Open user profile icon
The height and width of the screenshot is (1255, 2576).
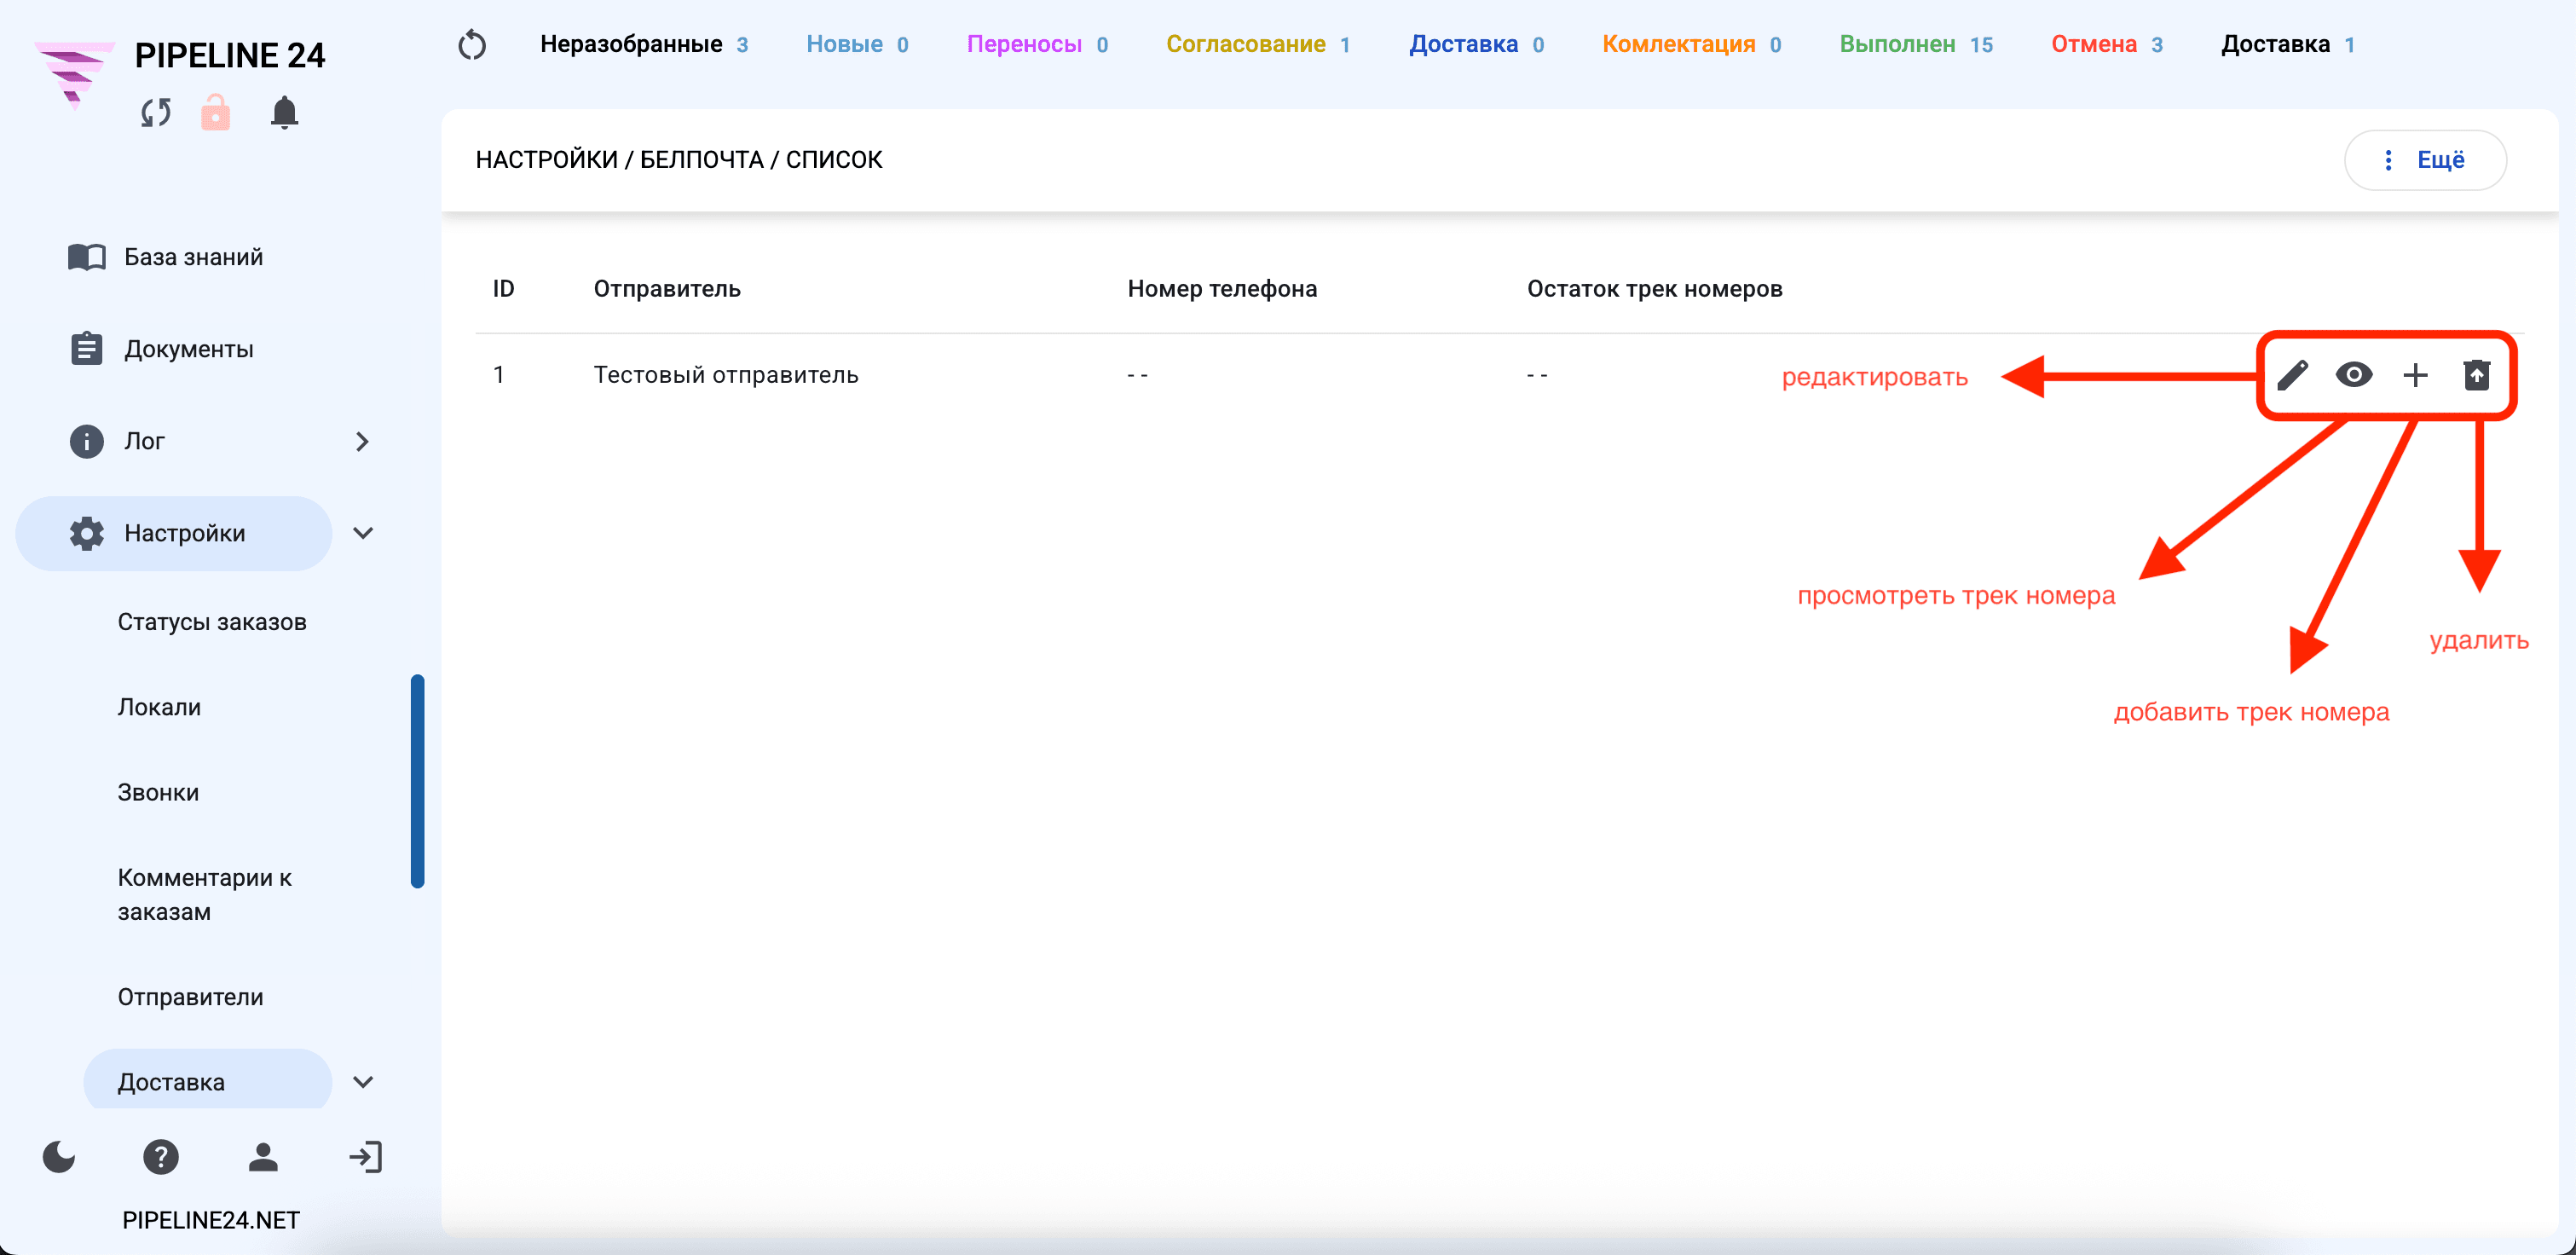(x=263, y=1157)
